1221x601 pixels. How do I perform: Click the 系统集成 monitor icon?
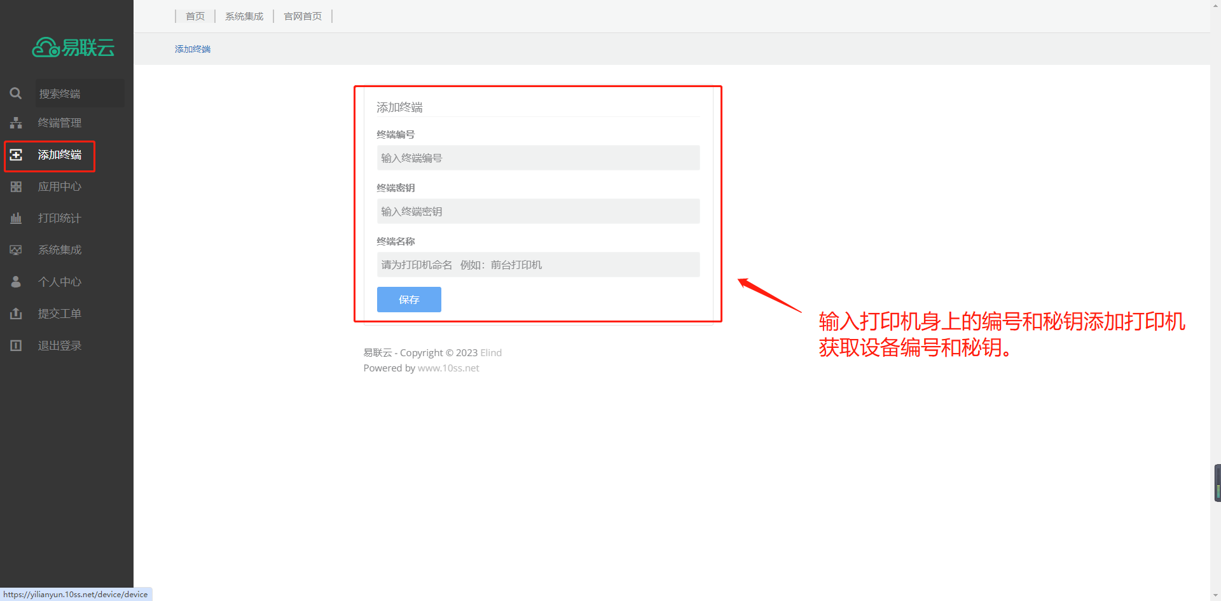coord(16,250)
